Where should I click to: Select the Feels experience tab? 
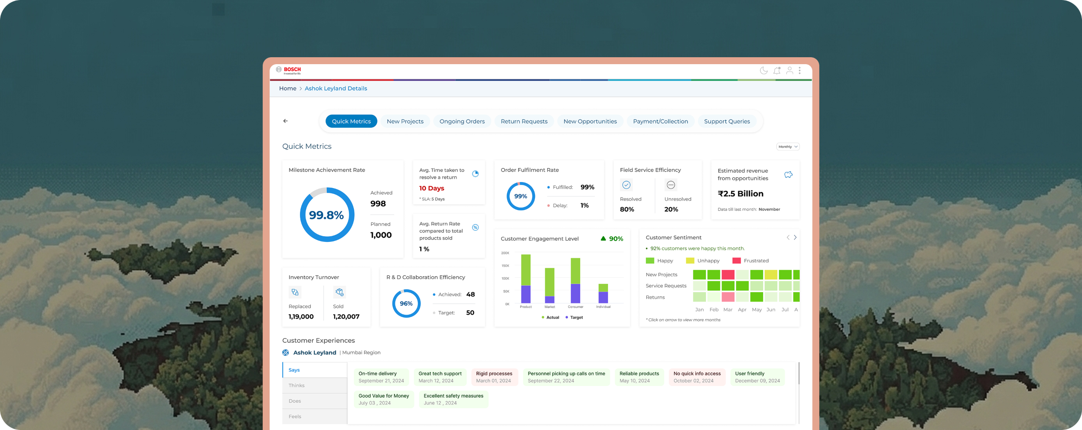tap(315, 417)
